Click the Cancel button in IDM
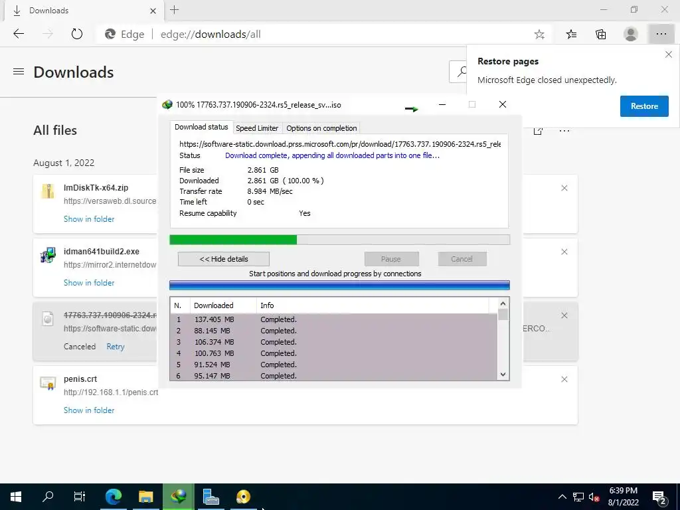The width and height of the screenshot is (680, 510). (462, 259)
